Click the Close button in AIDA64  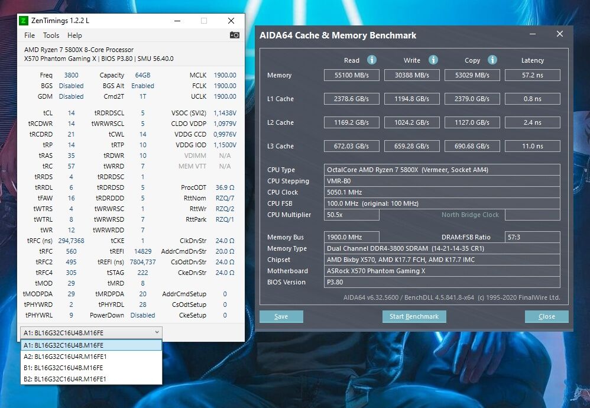click(546, 316)
